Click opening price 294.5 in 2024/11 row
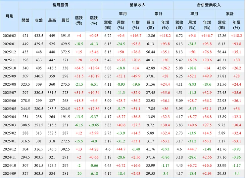The width and height of the screenshot is (245, 178). (x=25, y=157)
